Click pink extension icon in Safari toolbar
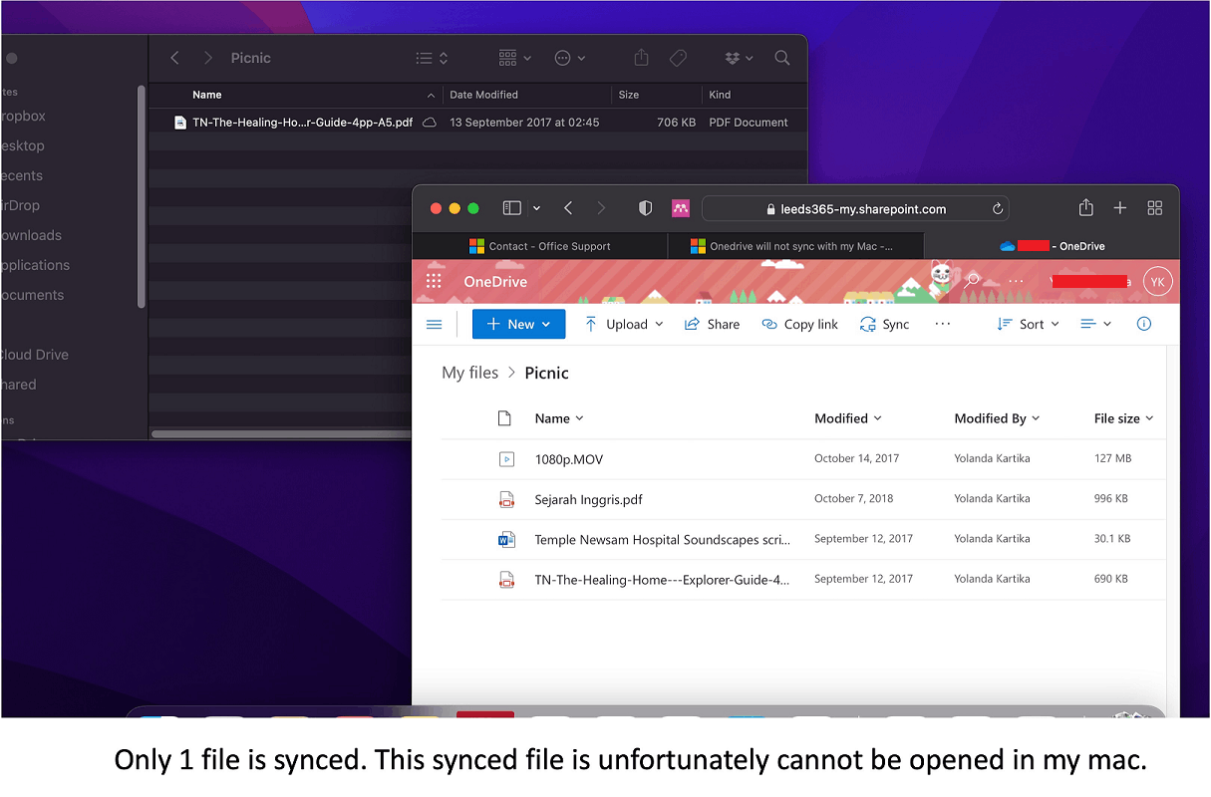Screen dimensions: 1211x797 pos(681,208)
